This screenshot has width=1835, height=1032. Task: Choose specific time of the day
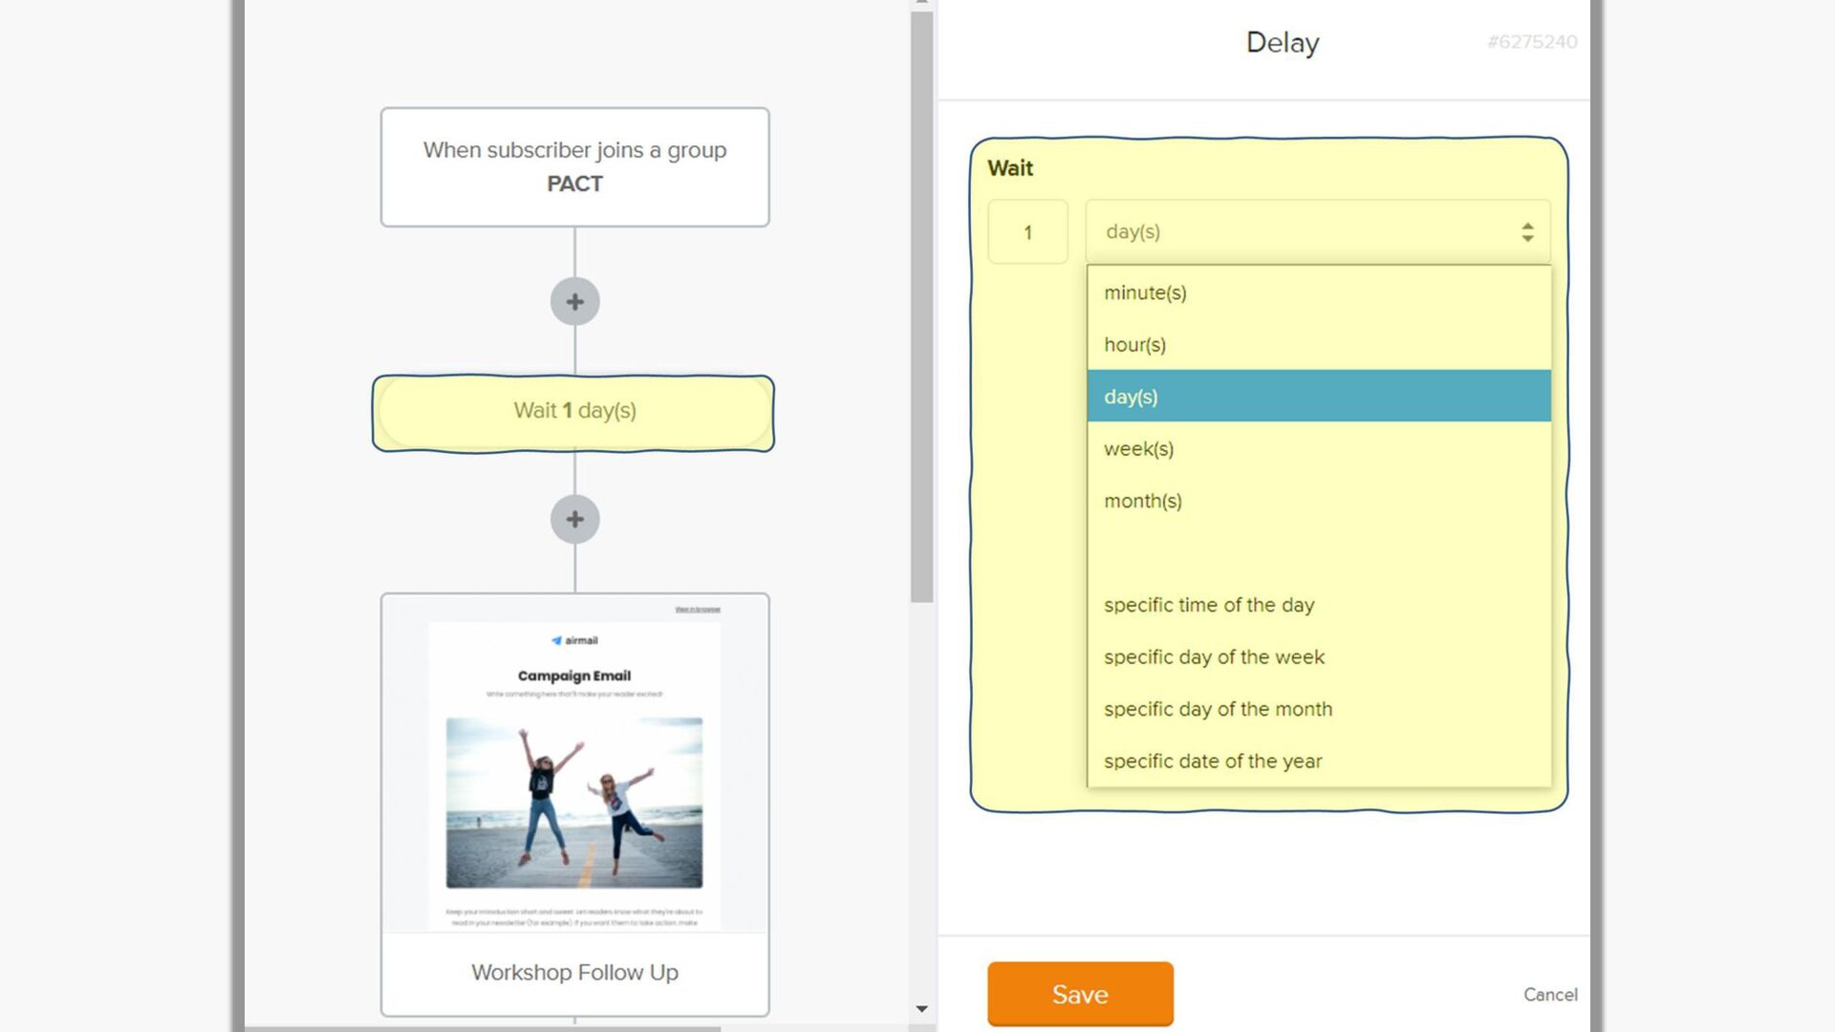pyautogui.click(x=1209, y=605)
